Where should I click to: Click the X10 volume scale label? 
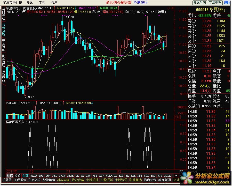tap(177, 117)
